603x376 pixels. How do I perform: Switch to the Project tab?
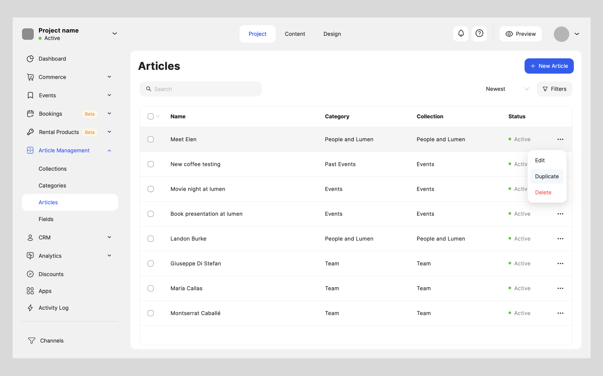click(257, 34)
